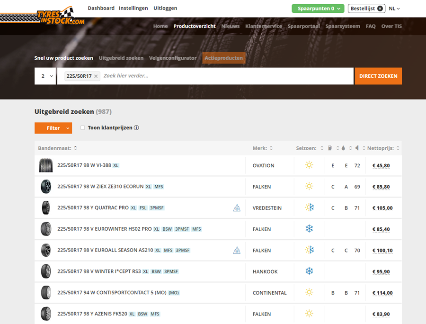This screenshot has height=324, width=426.
Task: Click 3PMSF mountain icon in QUATRAC PRO row
Action: point(237,208)
